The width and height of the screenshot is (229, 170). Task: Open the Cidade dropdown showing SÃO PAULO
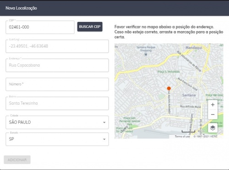pyautogui.click(x=57, y=122)
